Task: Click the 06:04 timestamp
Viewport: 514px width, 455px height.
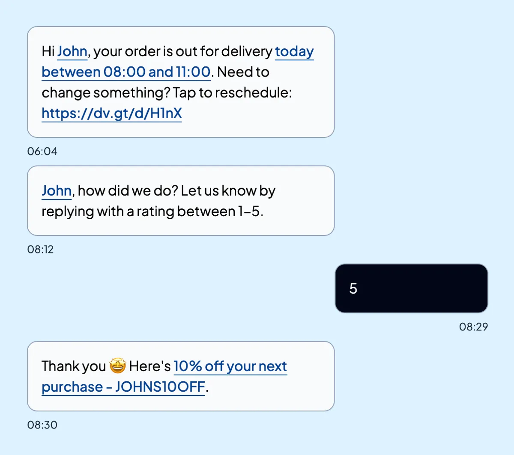Action: 42,151
